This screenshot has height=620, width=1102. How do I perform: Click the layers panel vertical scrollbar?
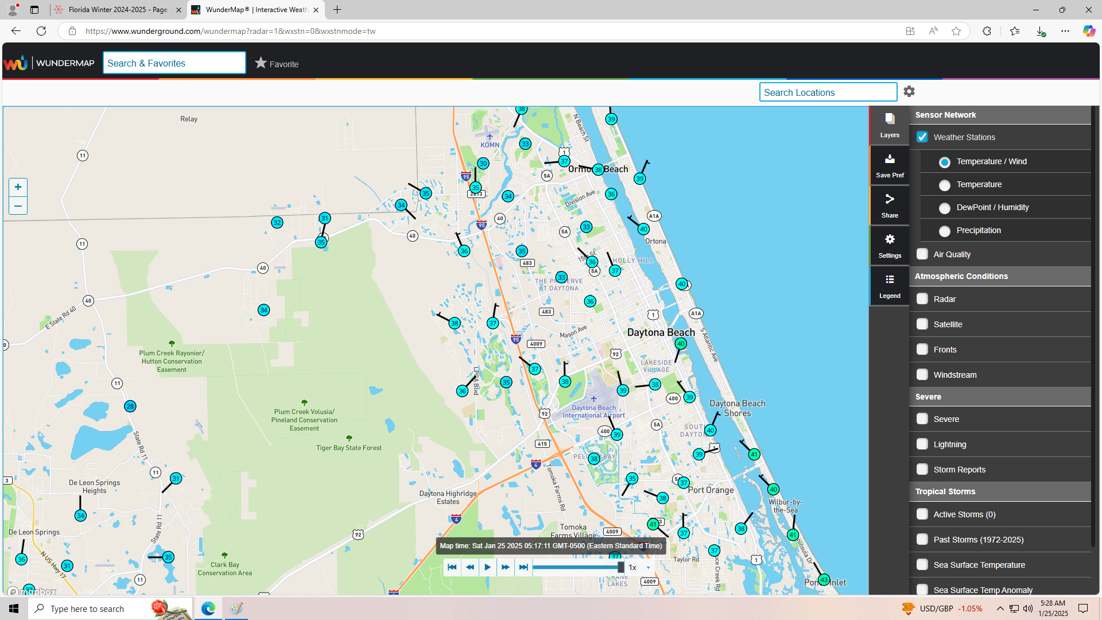pyautogui.click(x=1094, y=327)
